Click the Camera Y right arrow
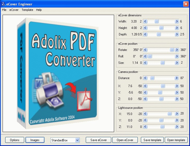Screen dimensions: 190x146 click(x=177, y=93)
